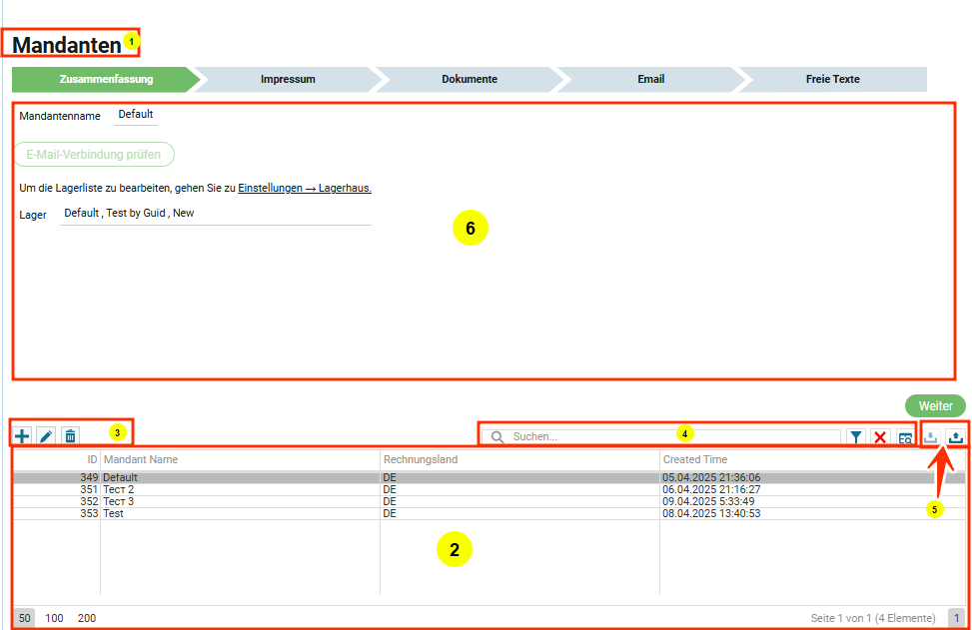The height and width of the screenshot is (630, 972).
Task: Delete selected Mandant with trash icon
Action: point(70,436)
